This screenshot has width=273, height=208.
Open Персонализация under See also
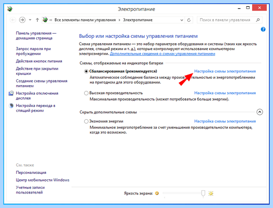(x=31, y=172)
